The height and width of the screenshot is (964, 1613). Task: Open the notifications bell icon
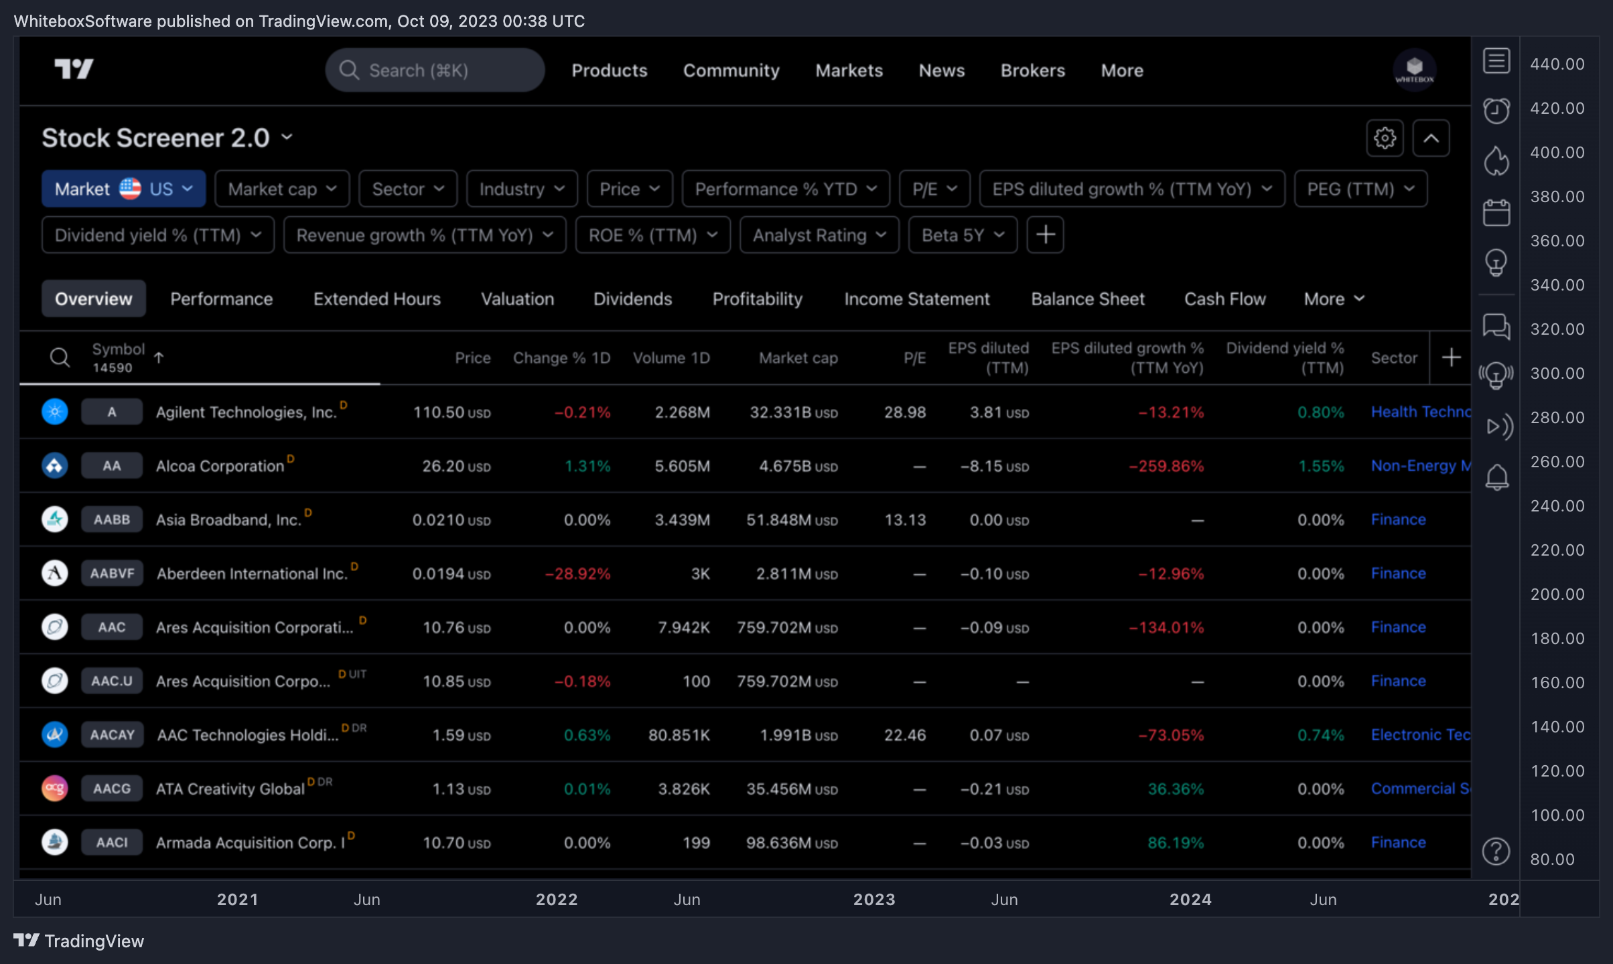[1496, 477]
